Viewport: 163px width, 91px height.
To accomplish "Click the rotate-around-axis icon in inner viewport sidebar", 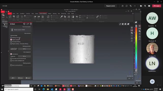I will point(132,38).
